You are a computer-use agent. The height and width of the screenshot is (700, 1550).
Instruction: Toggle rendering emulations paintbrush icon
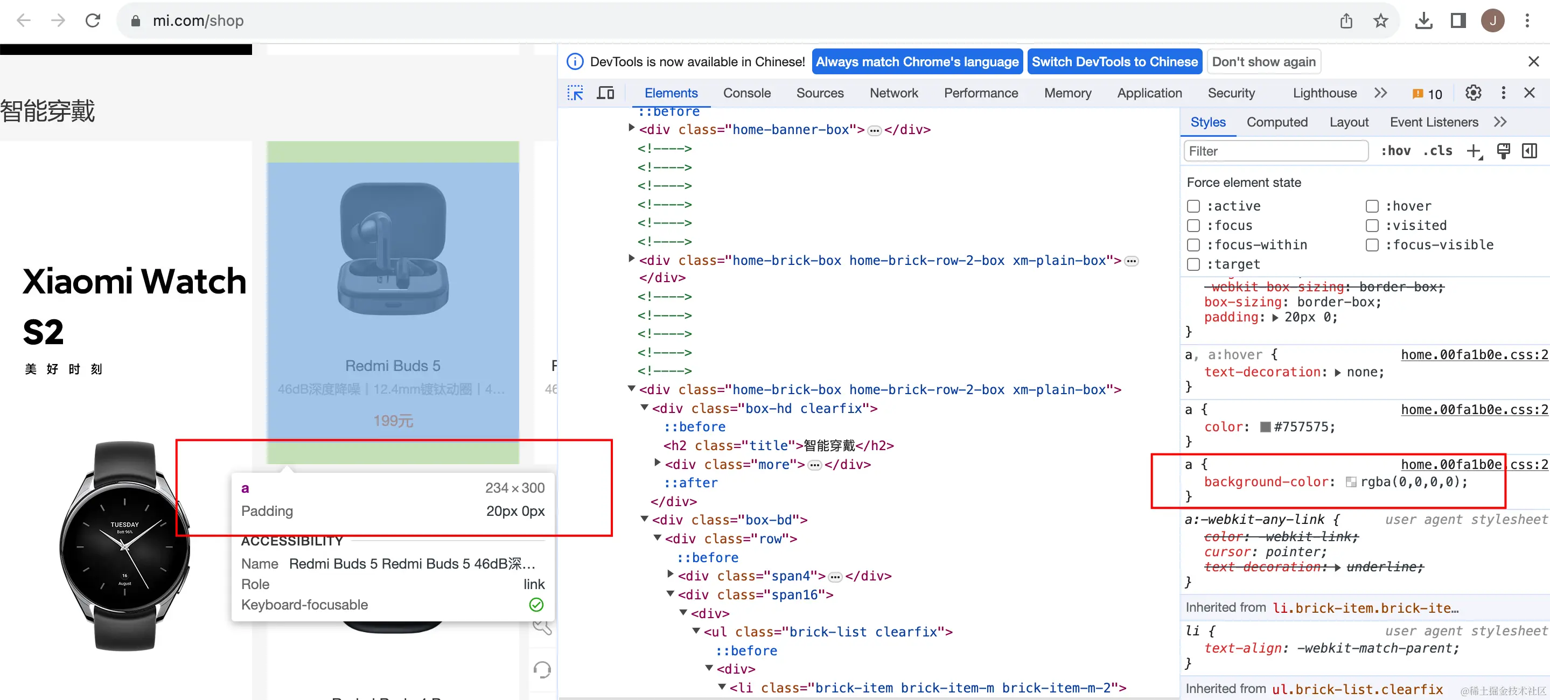pos(1503,151)
